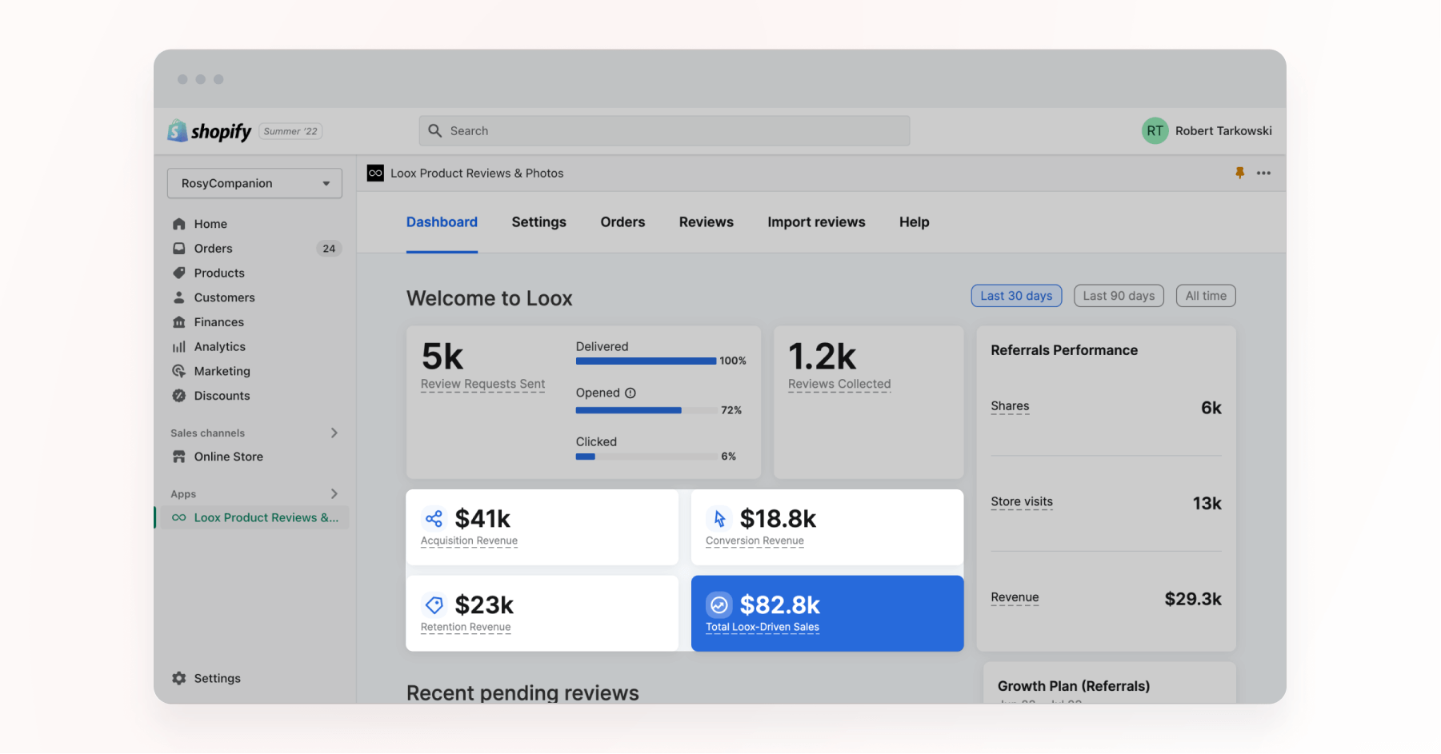
Task: Click the Retention Revenue tag icon
Action: click(434, 604)
